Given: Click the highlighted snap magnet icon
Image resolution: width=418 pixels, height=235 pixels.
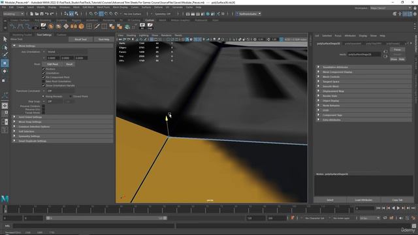Looking at the screenshot, I should pos(101,14).
